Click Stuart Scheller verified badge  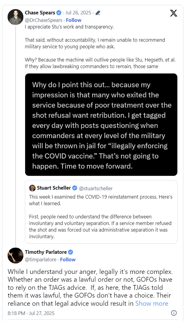(75, 188)
